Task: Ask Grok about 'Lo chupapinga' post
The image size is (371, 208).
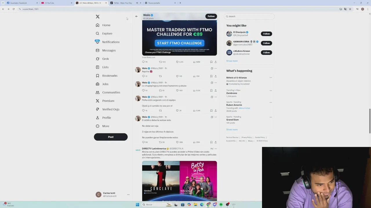Action: point(212,83)
